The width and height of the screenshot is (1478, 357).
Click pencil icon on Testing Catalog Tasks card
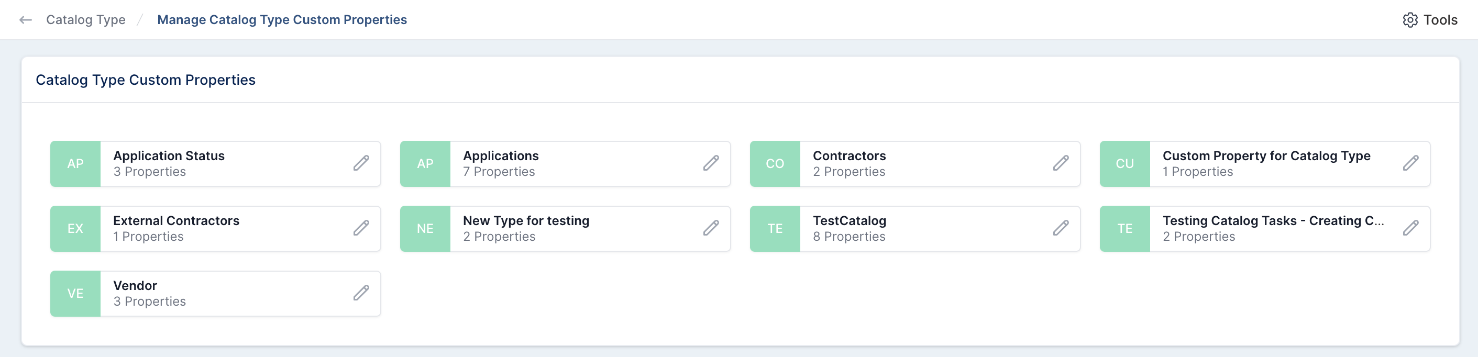1411,228
